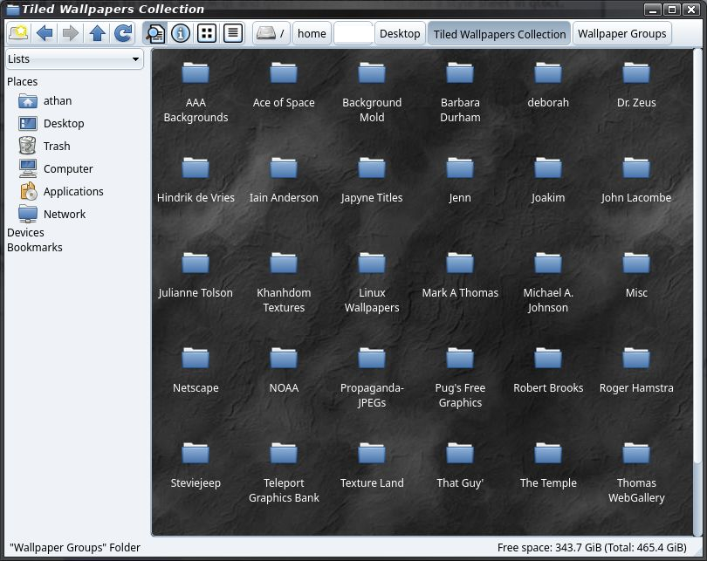Select the The Temple folder
This screenshot has width=707, height=561.
coord(548,464)
